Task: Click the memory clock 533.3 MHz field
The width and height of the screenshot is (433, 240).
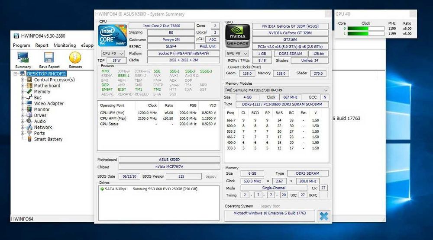Action: click(x=252, y=181)
